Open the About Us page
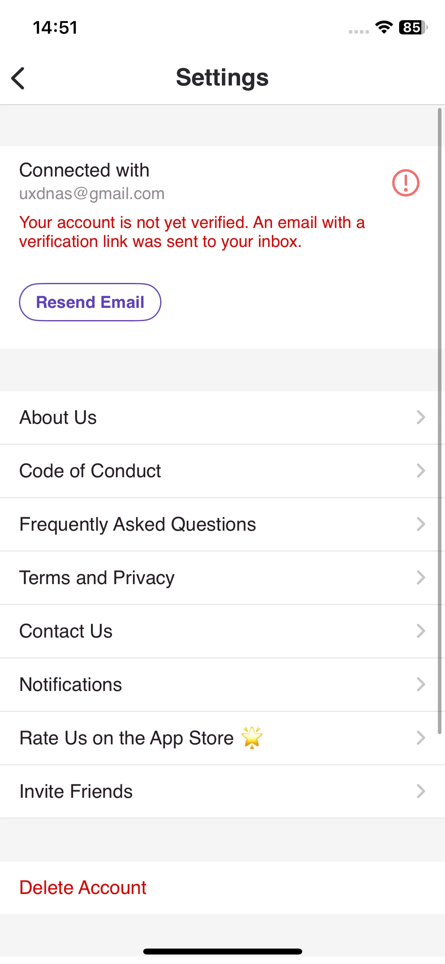The image size is (445, 964). click(x=222, y=417)
